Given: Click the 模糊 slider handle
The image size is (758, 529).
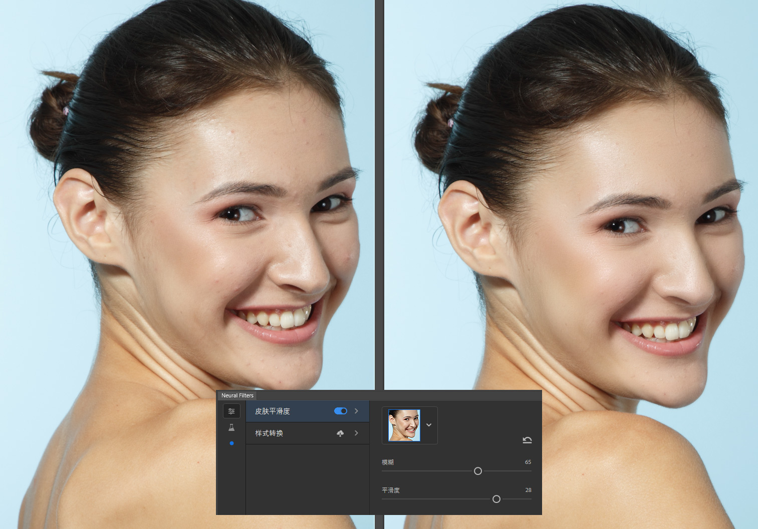Looking at the screenshot, I should (x=478, y=471).
